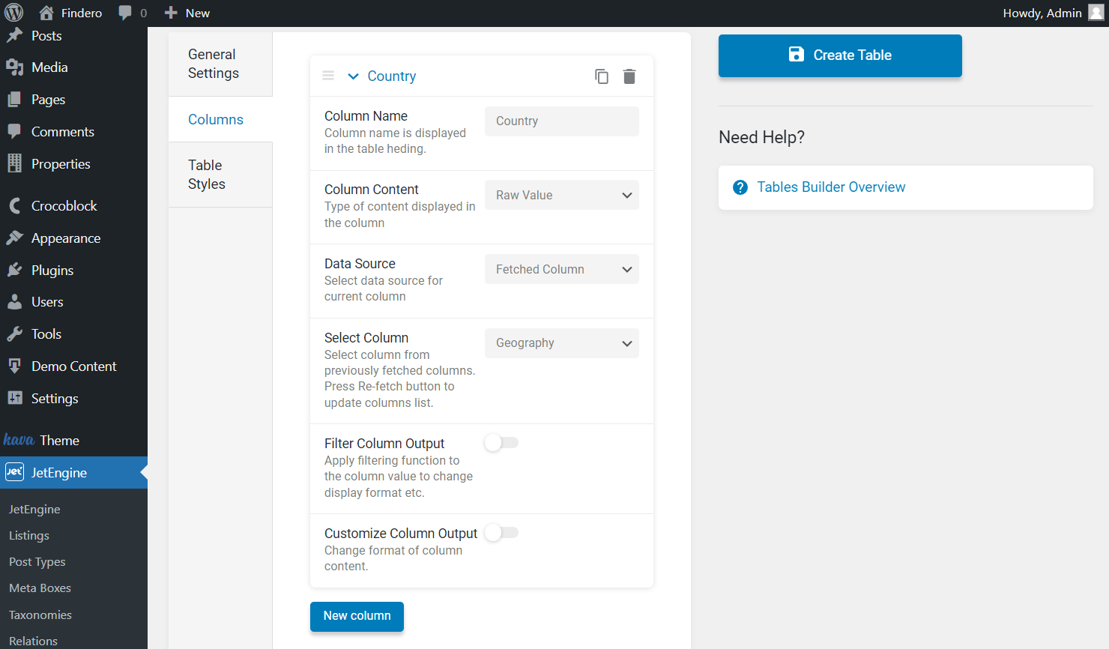Open the Table Styles tab

(x=207, y=175)
